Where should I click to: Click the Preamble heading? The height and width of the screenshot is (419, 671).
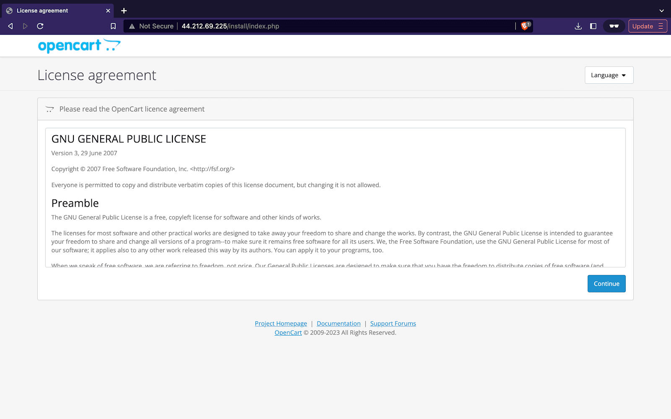(x=75, y=203)
